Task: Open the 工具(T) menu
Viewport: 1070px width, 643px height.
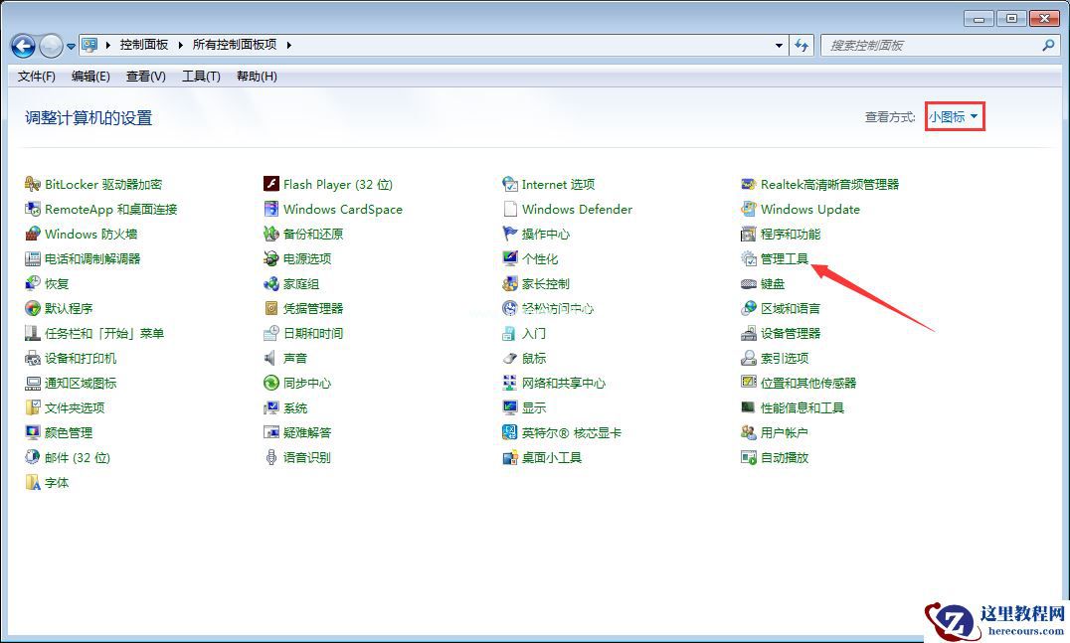Action: click(x=200, y=77)
